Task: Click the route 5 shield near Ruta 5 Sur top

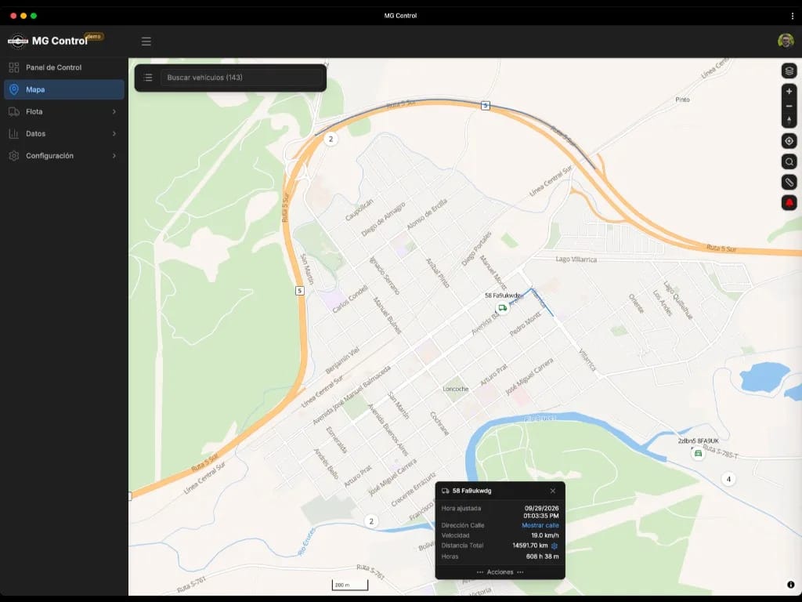Action: coord(486,106)
